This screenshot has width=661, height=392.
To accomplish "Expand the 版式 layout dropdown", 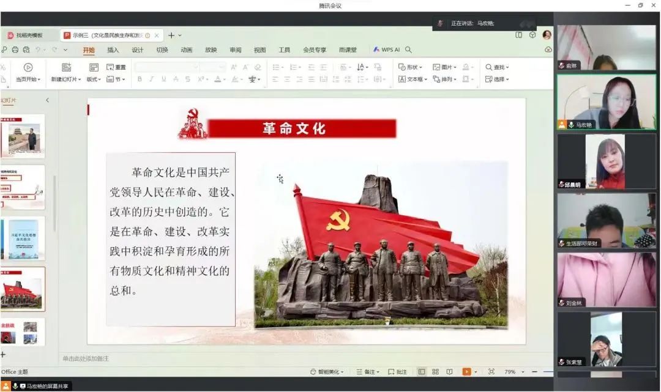I will (94, 80).
